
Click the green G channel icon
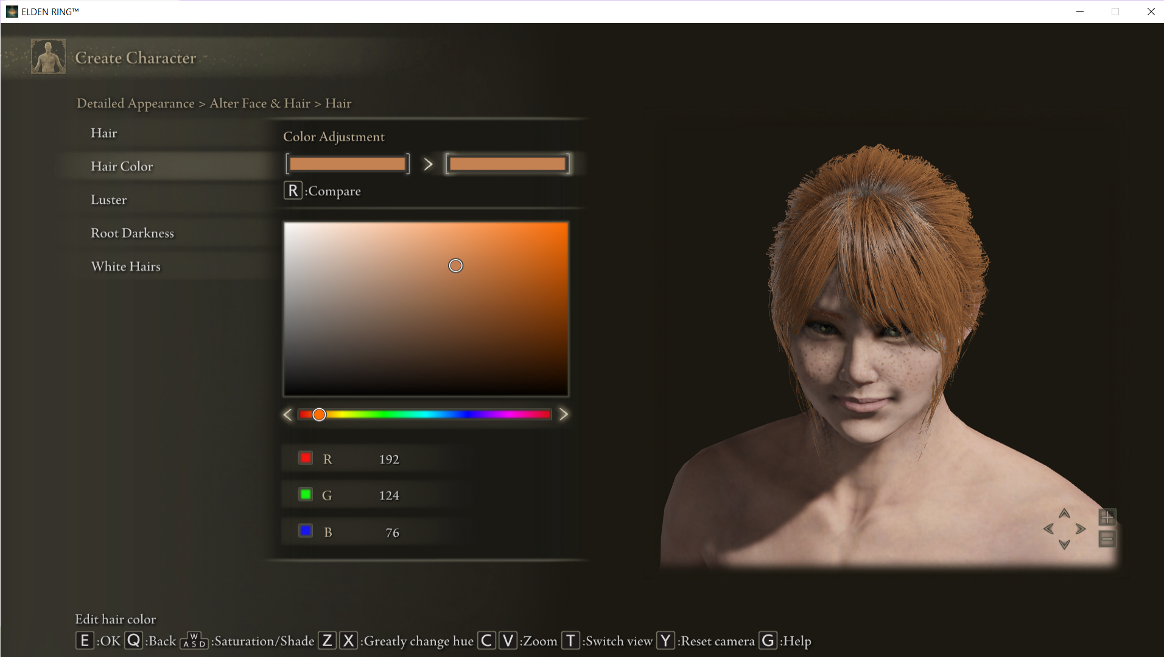(x=306, y=495)
